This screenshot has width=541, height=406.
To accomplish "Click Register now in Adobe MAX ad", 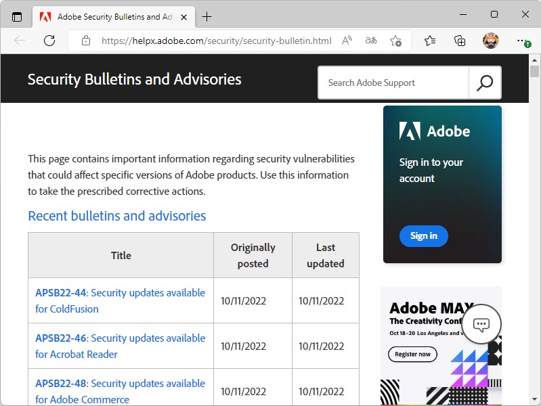I will pos(412,354).
